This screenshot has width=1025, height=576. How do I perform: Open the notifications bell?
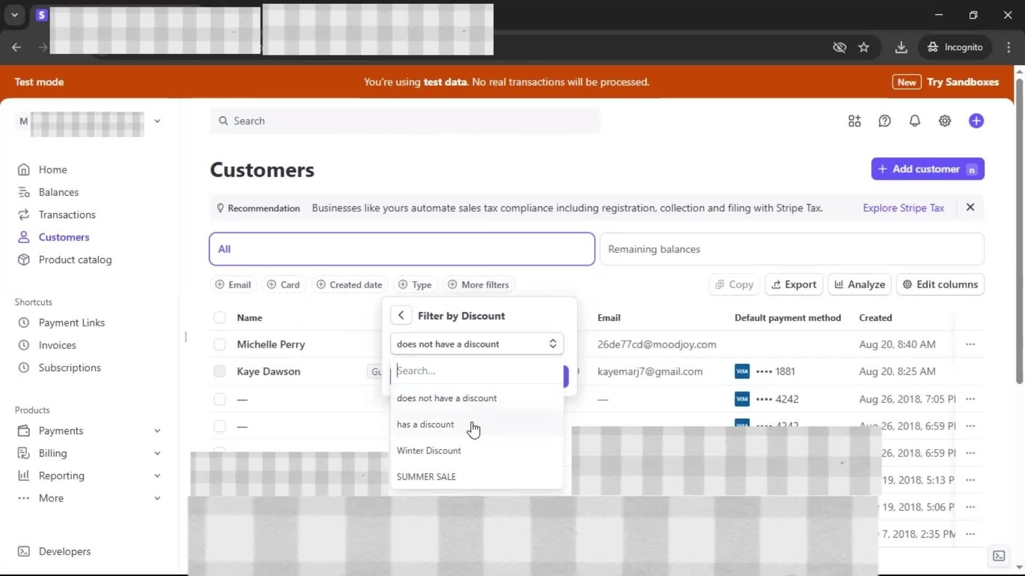pos(914,121)
